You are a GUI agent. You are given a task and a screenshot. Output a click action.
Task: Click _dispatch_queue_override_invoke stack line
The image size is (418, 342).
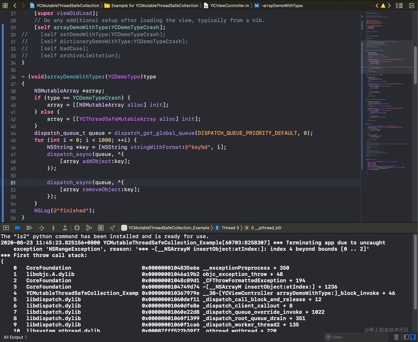(169, 312)
